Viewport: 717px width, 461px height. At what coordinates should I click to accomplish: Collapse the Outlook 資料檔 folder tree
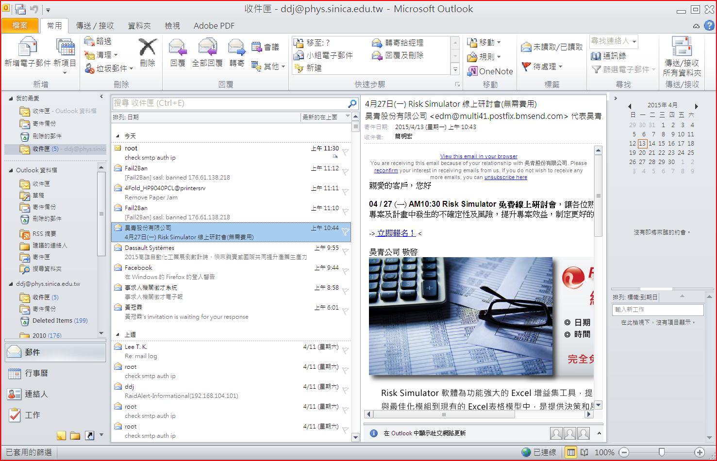pos(11,170)
